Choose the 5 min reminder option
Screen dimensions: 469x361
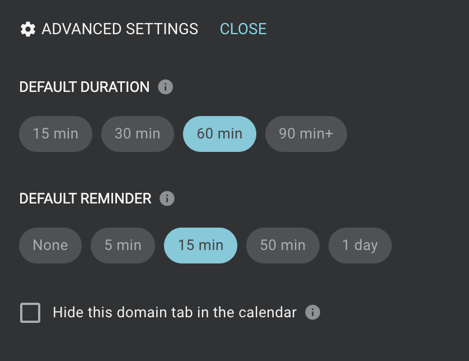(123, 245)
